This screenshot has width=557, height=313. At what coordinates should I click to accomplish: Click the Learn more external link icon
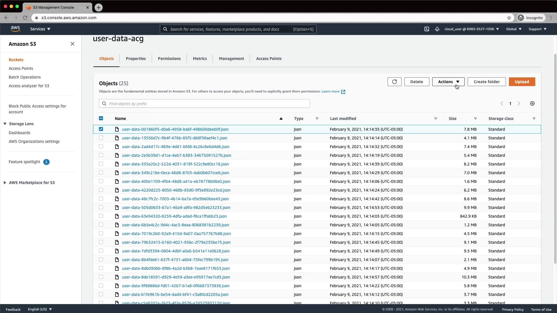tap(343, 92)
